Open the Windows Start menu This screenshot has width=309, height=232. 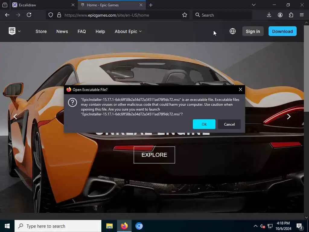(x=7, y=226)
